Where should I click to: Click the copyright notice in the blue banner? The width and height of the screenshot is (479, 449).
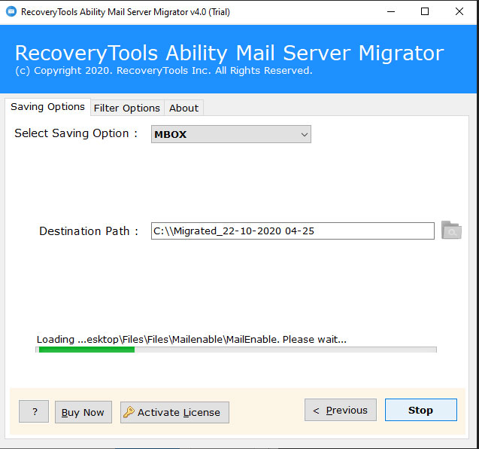163,71
